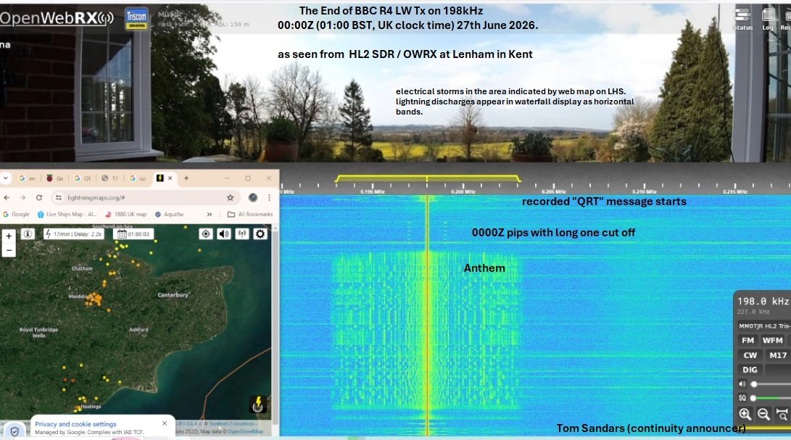The height and width of the screenshot is (440, 791).
Task: Click the OpenWebRX logo
Action: (x=57, y=18)
